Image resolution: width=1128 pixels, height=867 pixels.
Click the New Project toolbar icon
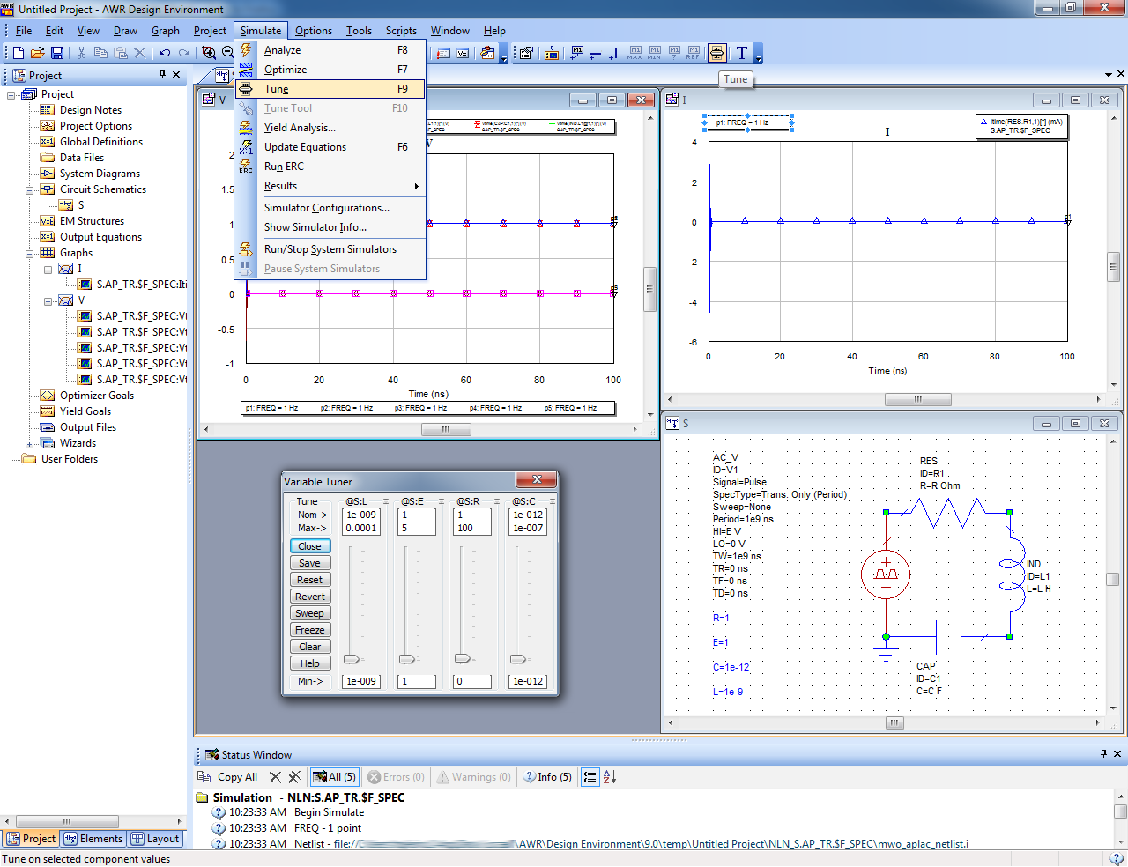(19, 54)
